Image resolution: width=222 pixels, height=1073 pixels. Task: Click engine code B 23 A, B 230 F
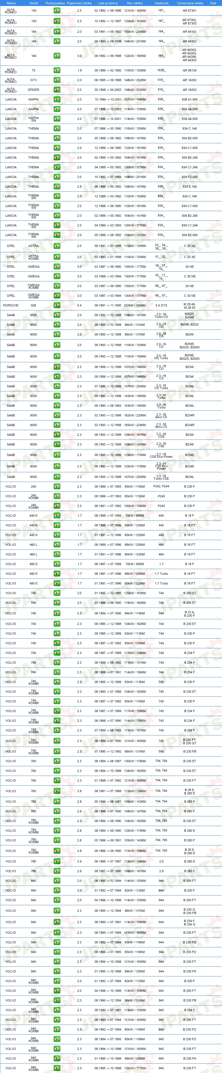click(x=190, y=614)
